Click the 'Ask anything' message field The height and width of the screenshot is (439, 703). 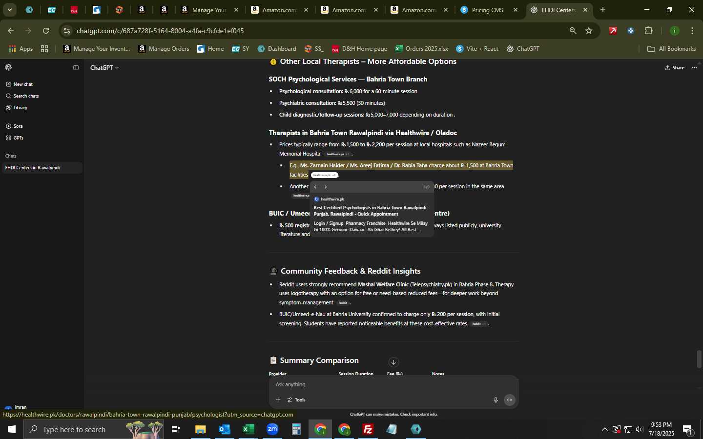[393, 385]
